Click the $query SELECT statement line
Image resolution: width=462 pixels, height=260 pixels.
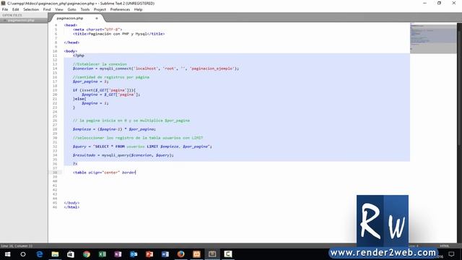click(x=142, y=147)
